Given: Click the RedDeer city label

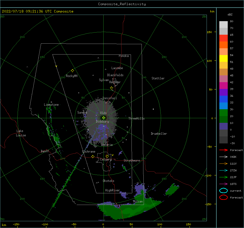Looking at the screenshot, I should coord(115,82).
